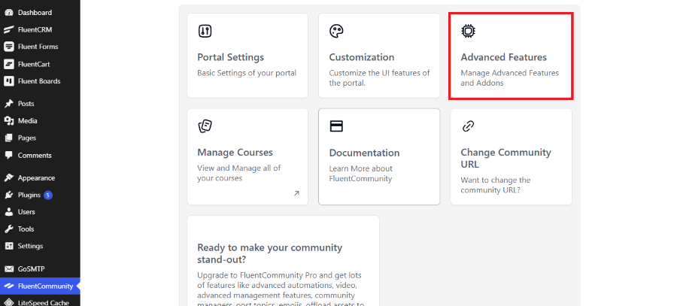677x306 pixels.
Task: Open the Posts menu item
Action: click(40, 104)
